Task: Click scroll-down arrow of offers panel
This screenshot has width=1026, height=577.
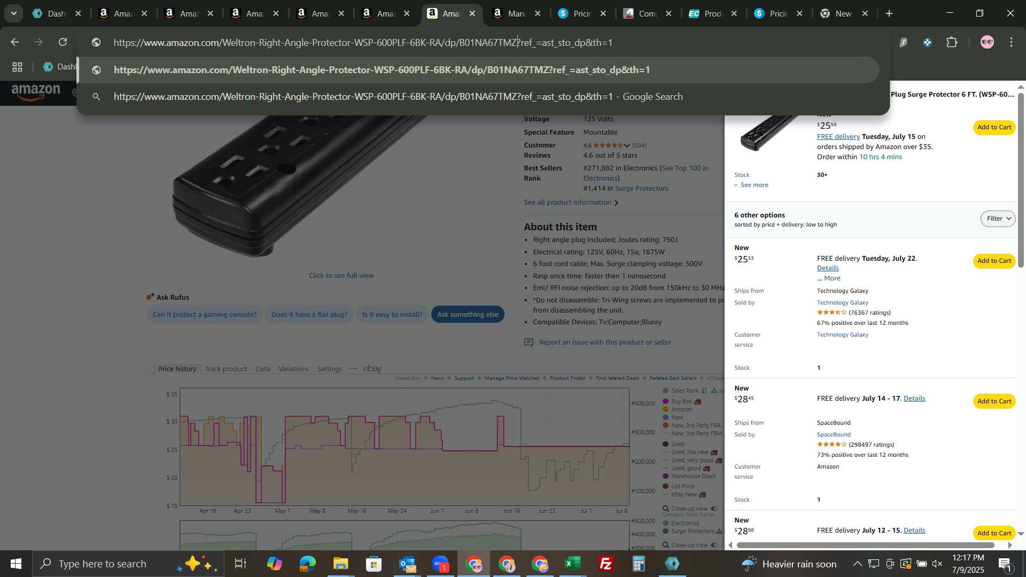Action: tap(1021, 533)
